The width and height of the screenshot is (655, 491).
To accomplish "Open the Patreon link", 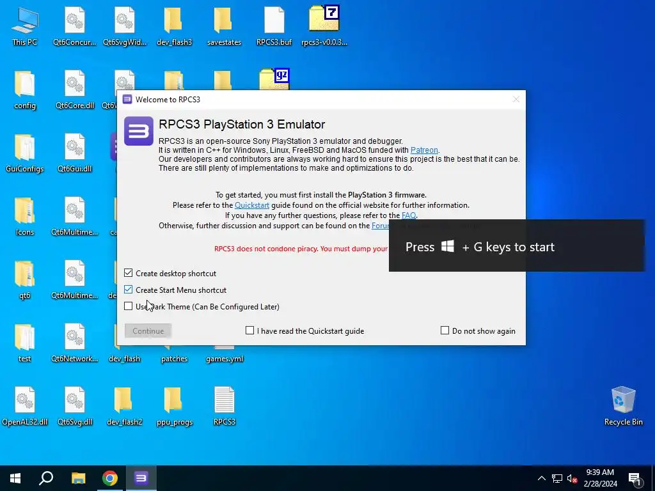I will [424, 150].
